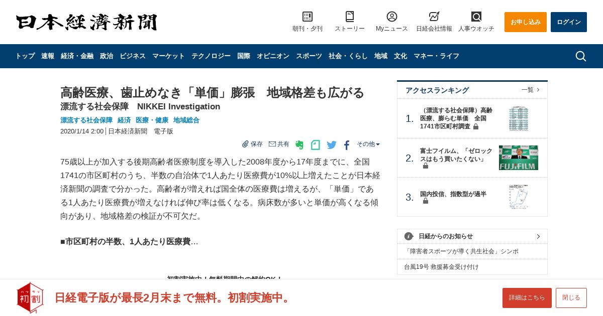Share article on Twitter

[332, 145]
